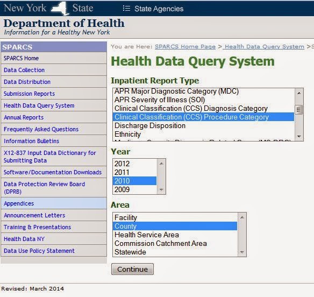The width and height of the screenshot is (314, 297).
Task: Click down arrow of Area list scrollbar
Action: point(242,252)
